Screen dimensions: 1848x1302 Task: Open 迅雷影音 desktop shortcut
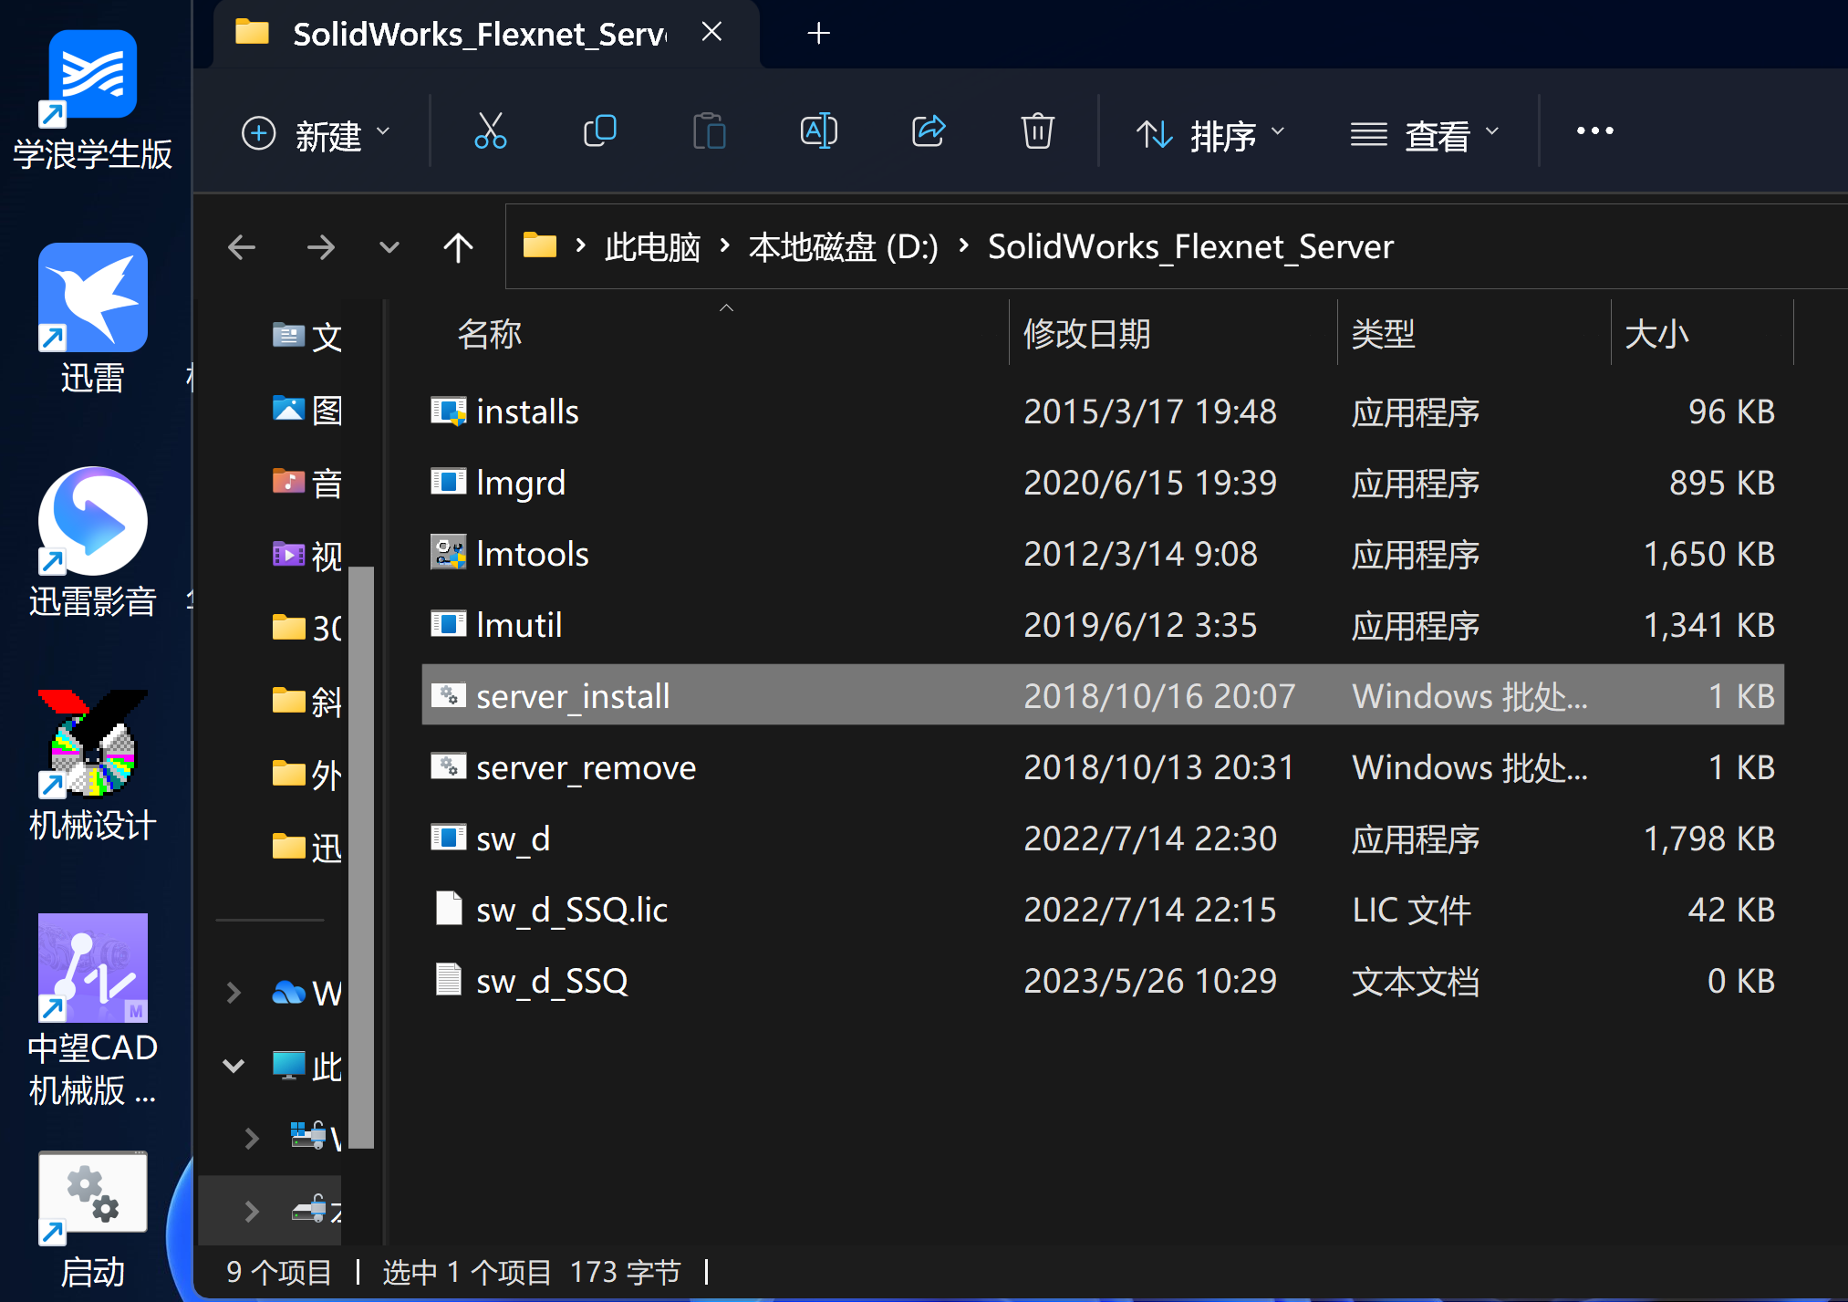pyautogui.click(x=92, y=543)
